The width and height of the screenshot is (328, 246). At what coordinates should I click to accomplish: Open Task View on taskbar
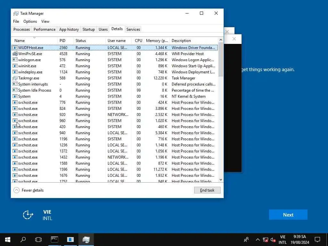click(x=38, y=240)
